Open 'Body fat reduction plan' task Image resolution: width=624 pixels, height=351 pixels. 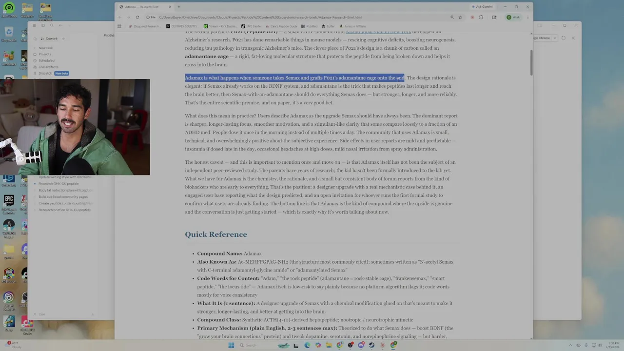pos(66,190)
